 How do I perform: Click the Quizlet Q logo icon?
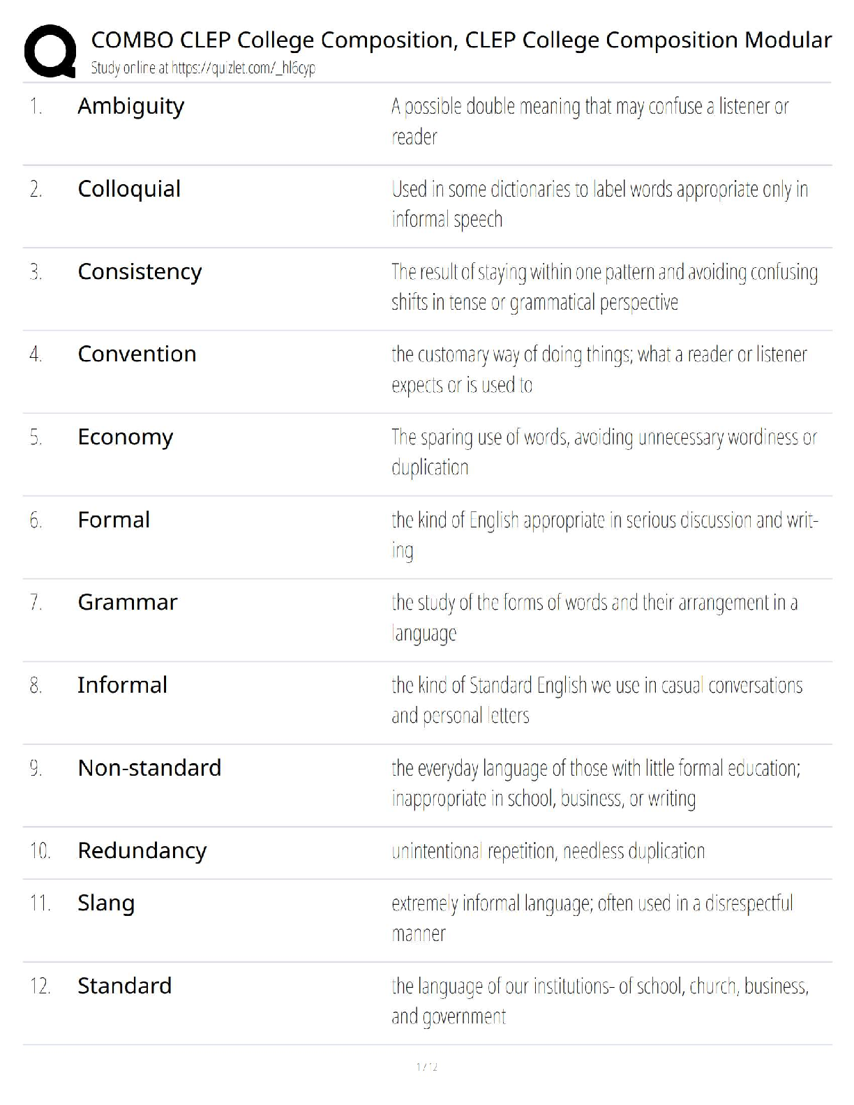(50, 51)
